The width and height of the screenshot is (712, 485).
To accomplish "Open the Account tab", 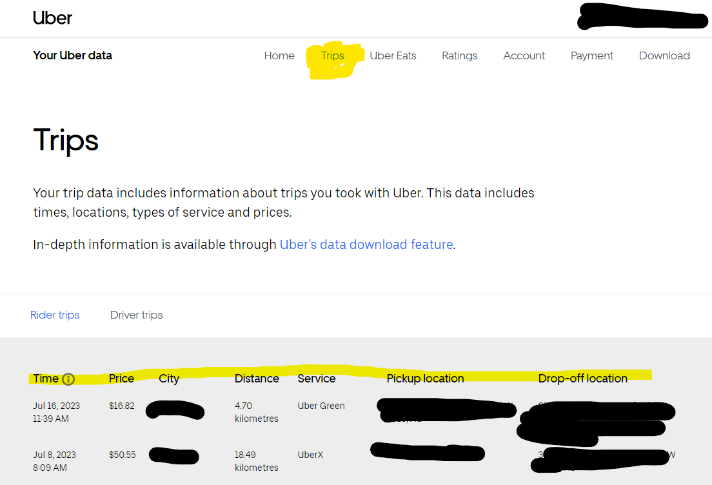I will pos(524,55).
